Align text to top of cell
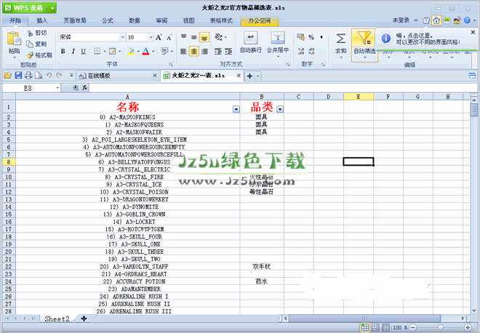Viewport: 480px width, 333px height. [184, 37]
